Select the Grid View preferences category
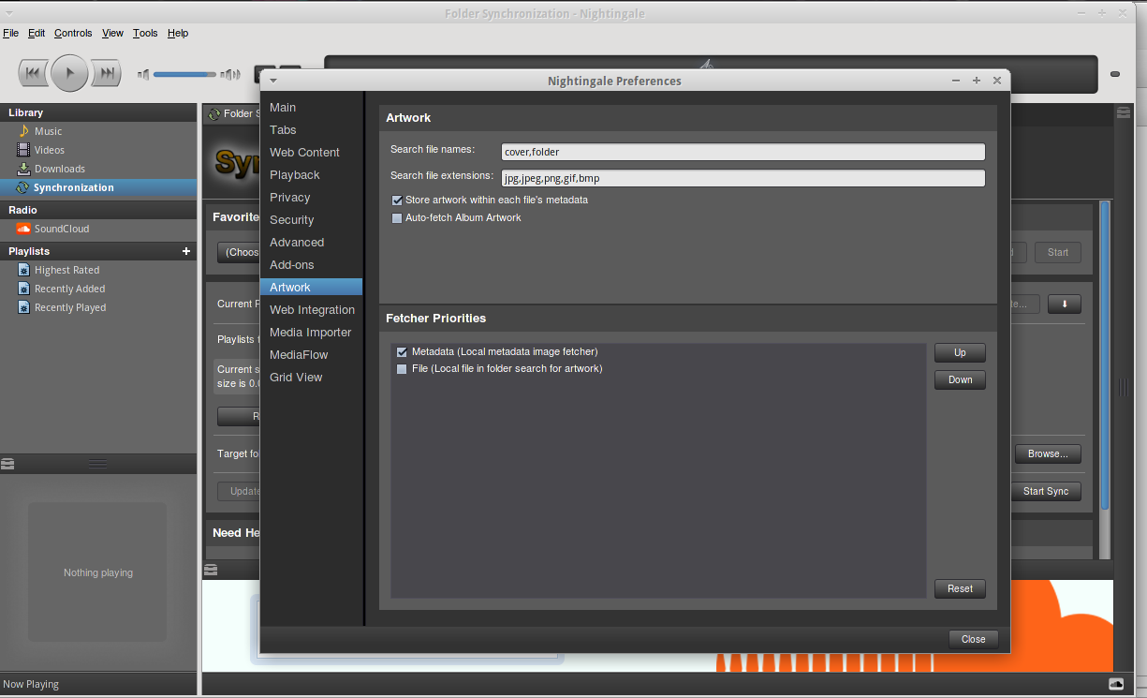 (311, 378)
